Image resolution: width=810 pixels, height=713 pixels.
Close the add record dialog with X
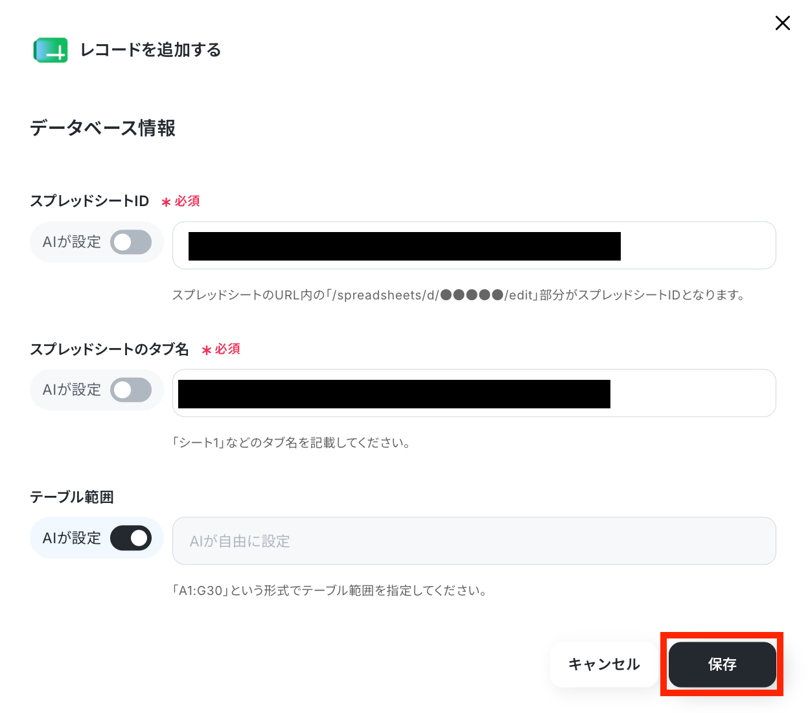[783, 23]
